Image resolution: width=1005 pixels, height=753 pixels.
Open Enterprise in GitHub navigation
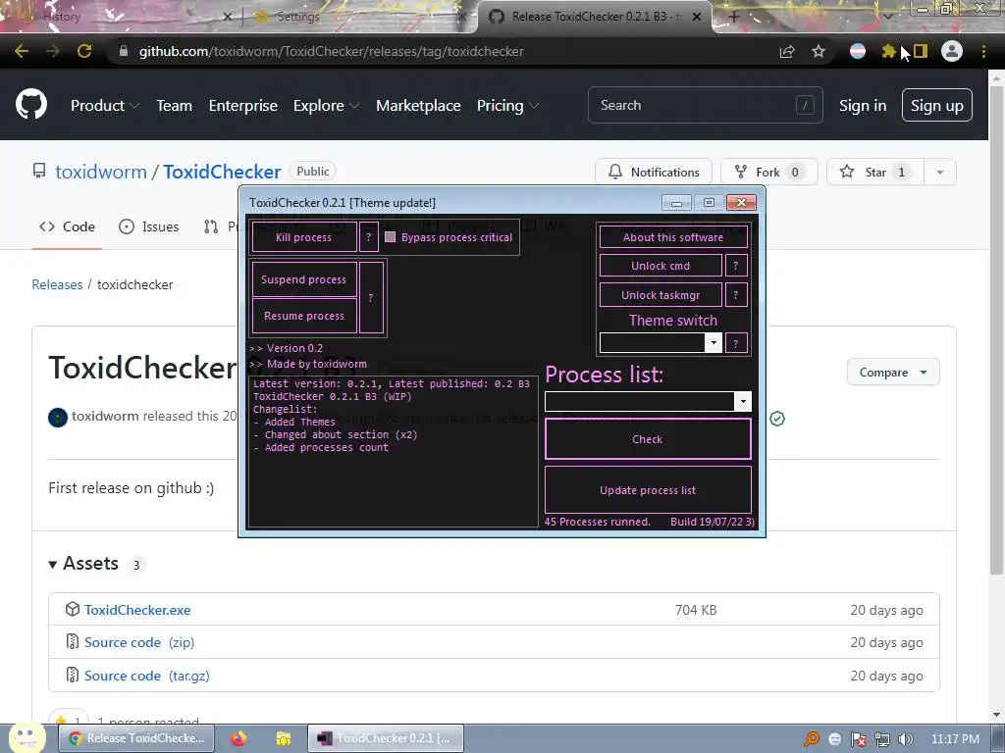(243, 106)
